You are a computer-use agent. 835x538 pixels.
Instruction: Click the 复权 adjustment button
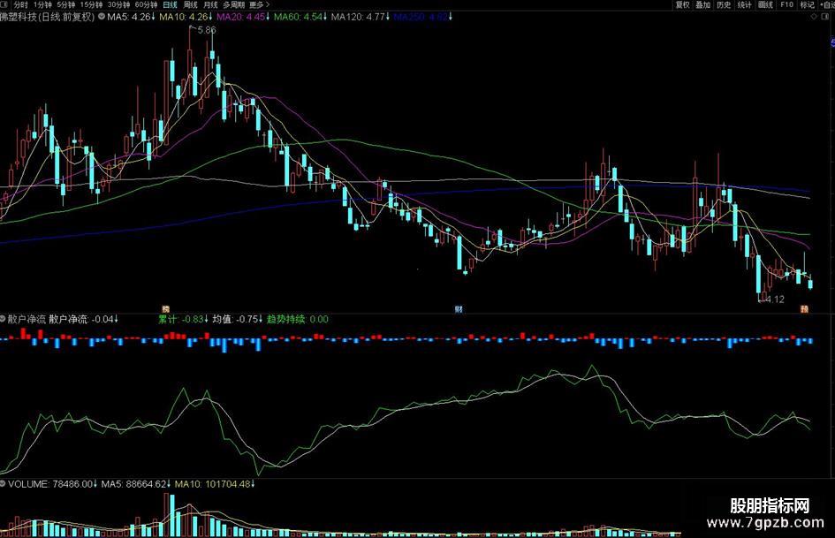(x=683, y=4)
